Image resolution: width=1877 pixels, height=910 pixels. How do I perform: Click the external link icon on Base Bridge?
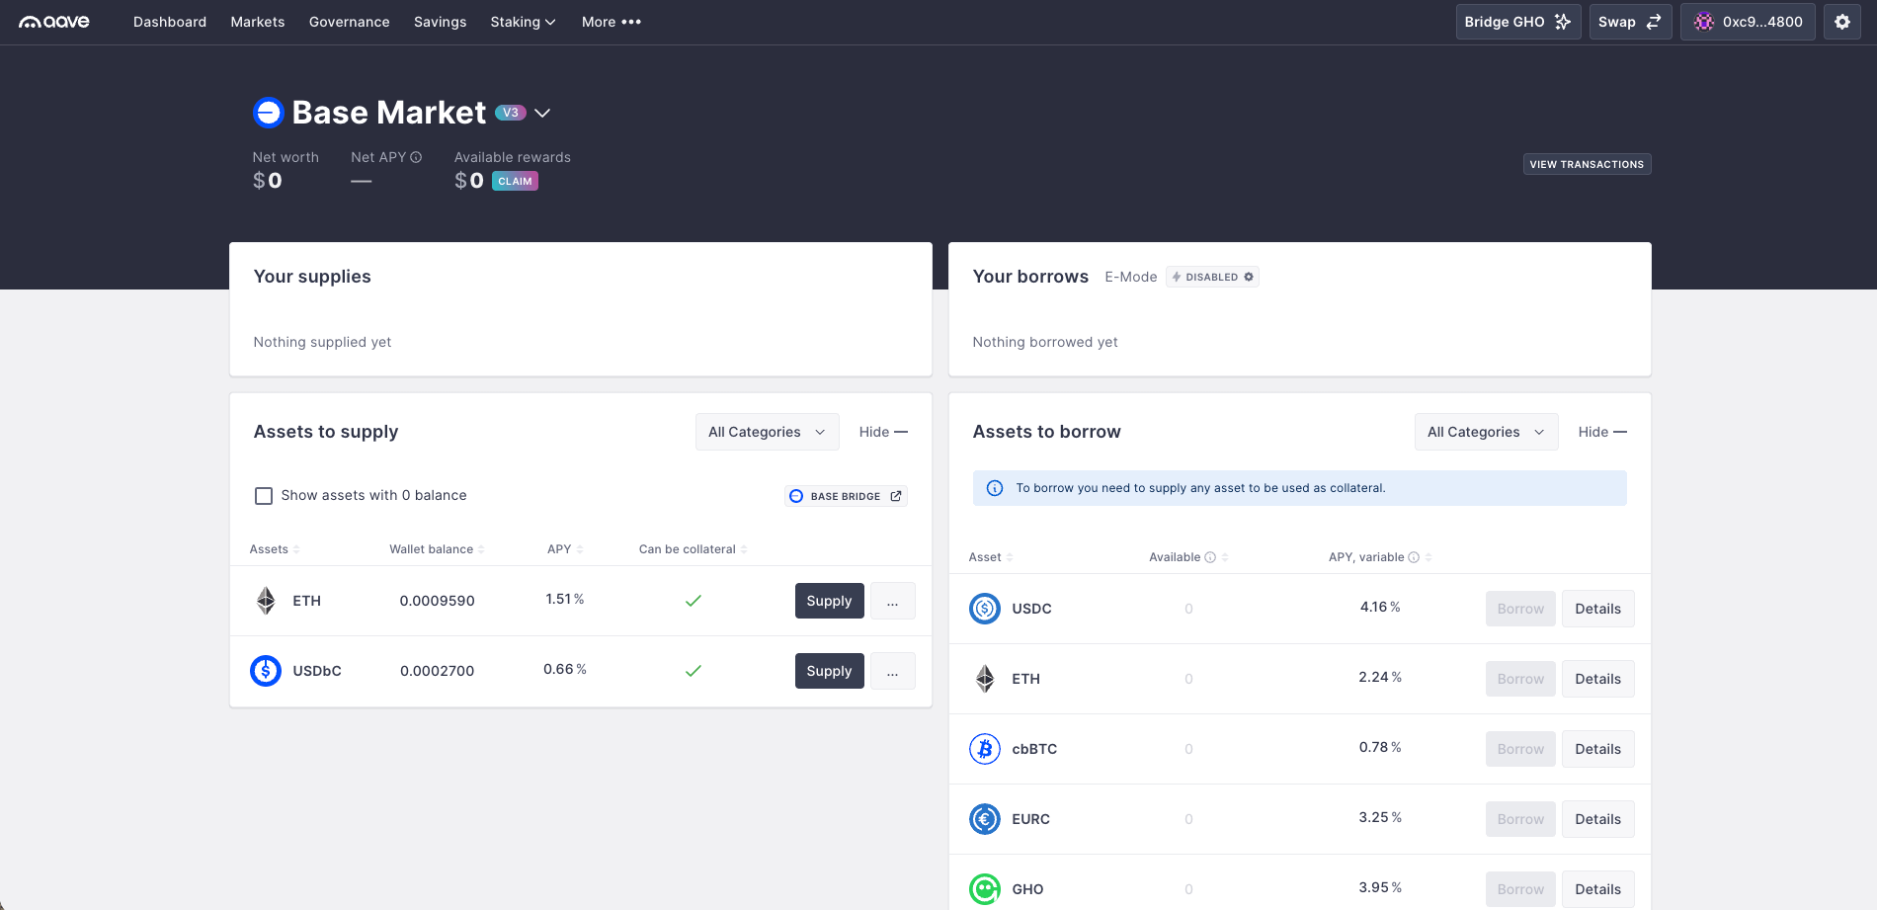coord(896,496)
